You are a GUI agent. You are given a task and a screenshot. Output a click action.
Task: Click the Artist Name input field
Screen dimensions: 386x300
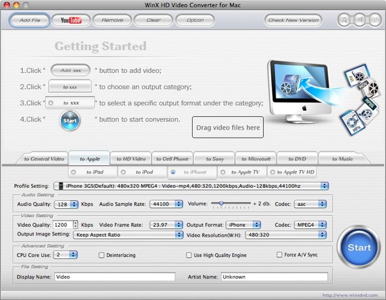point(274,277)
